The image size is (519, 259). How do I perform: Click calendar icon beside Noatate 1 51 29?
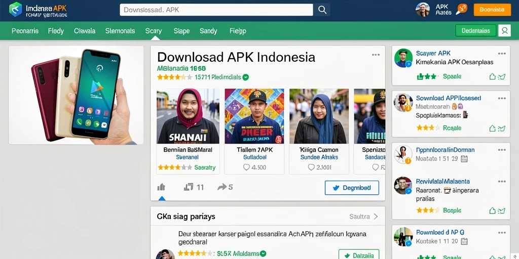coord(464,159)
